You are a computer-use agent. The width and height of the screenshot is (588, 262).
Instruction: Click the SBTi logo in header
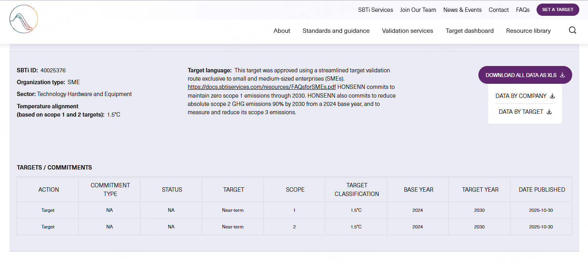tap(24, 19)
